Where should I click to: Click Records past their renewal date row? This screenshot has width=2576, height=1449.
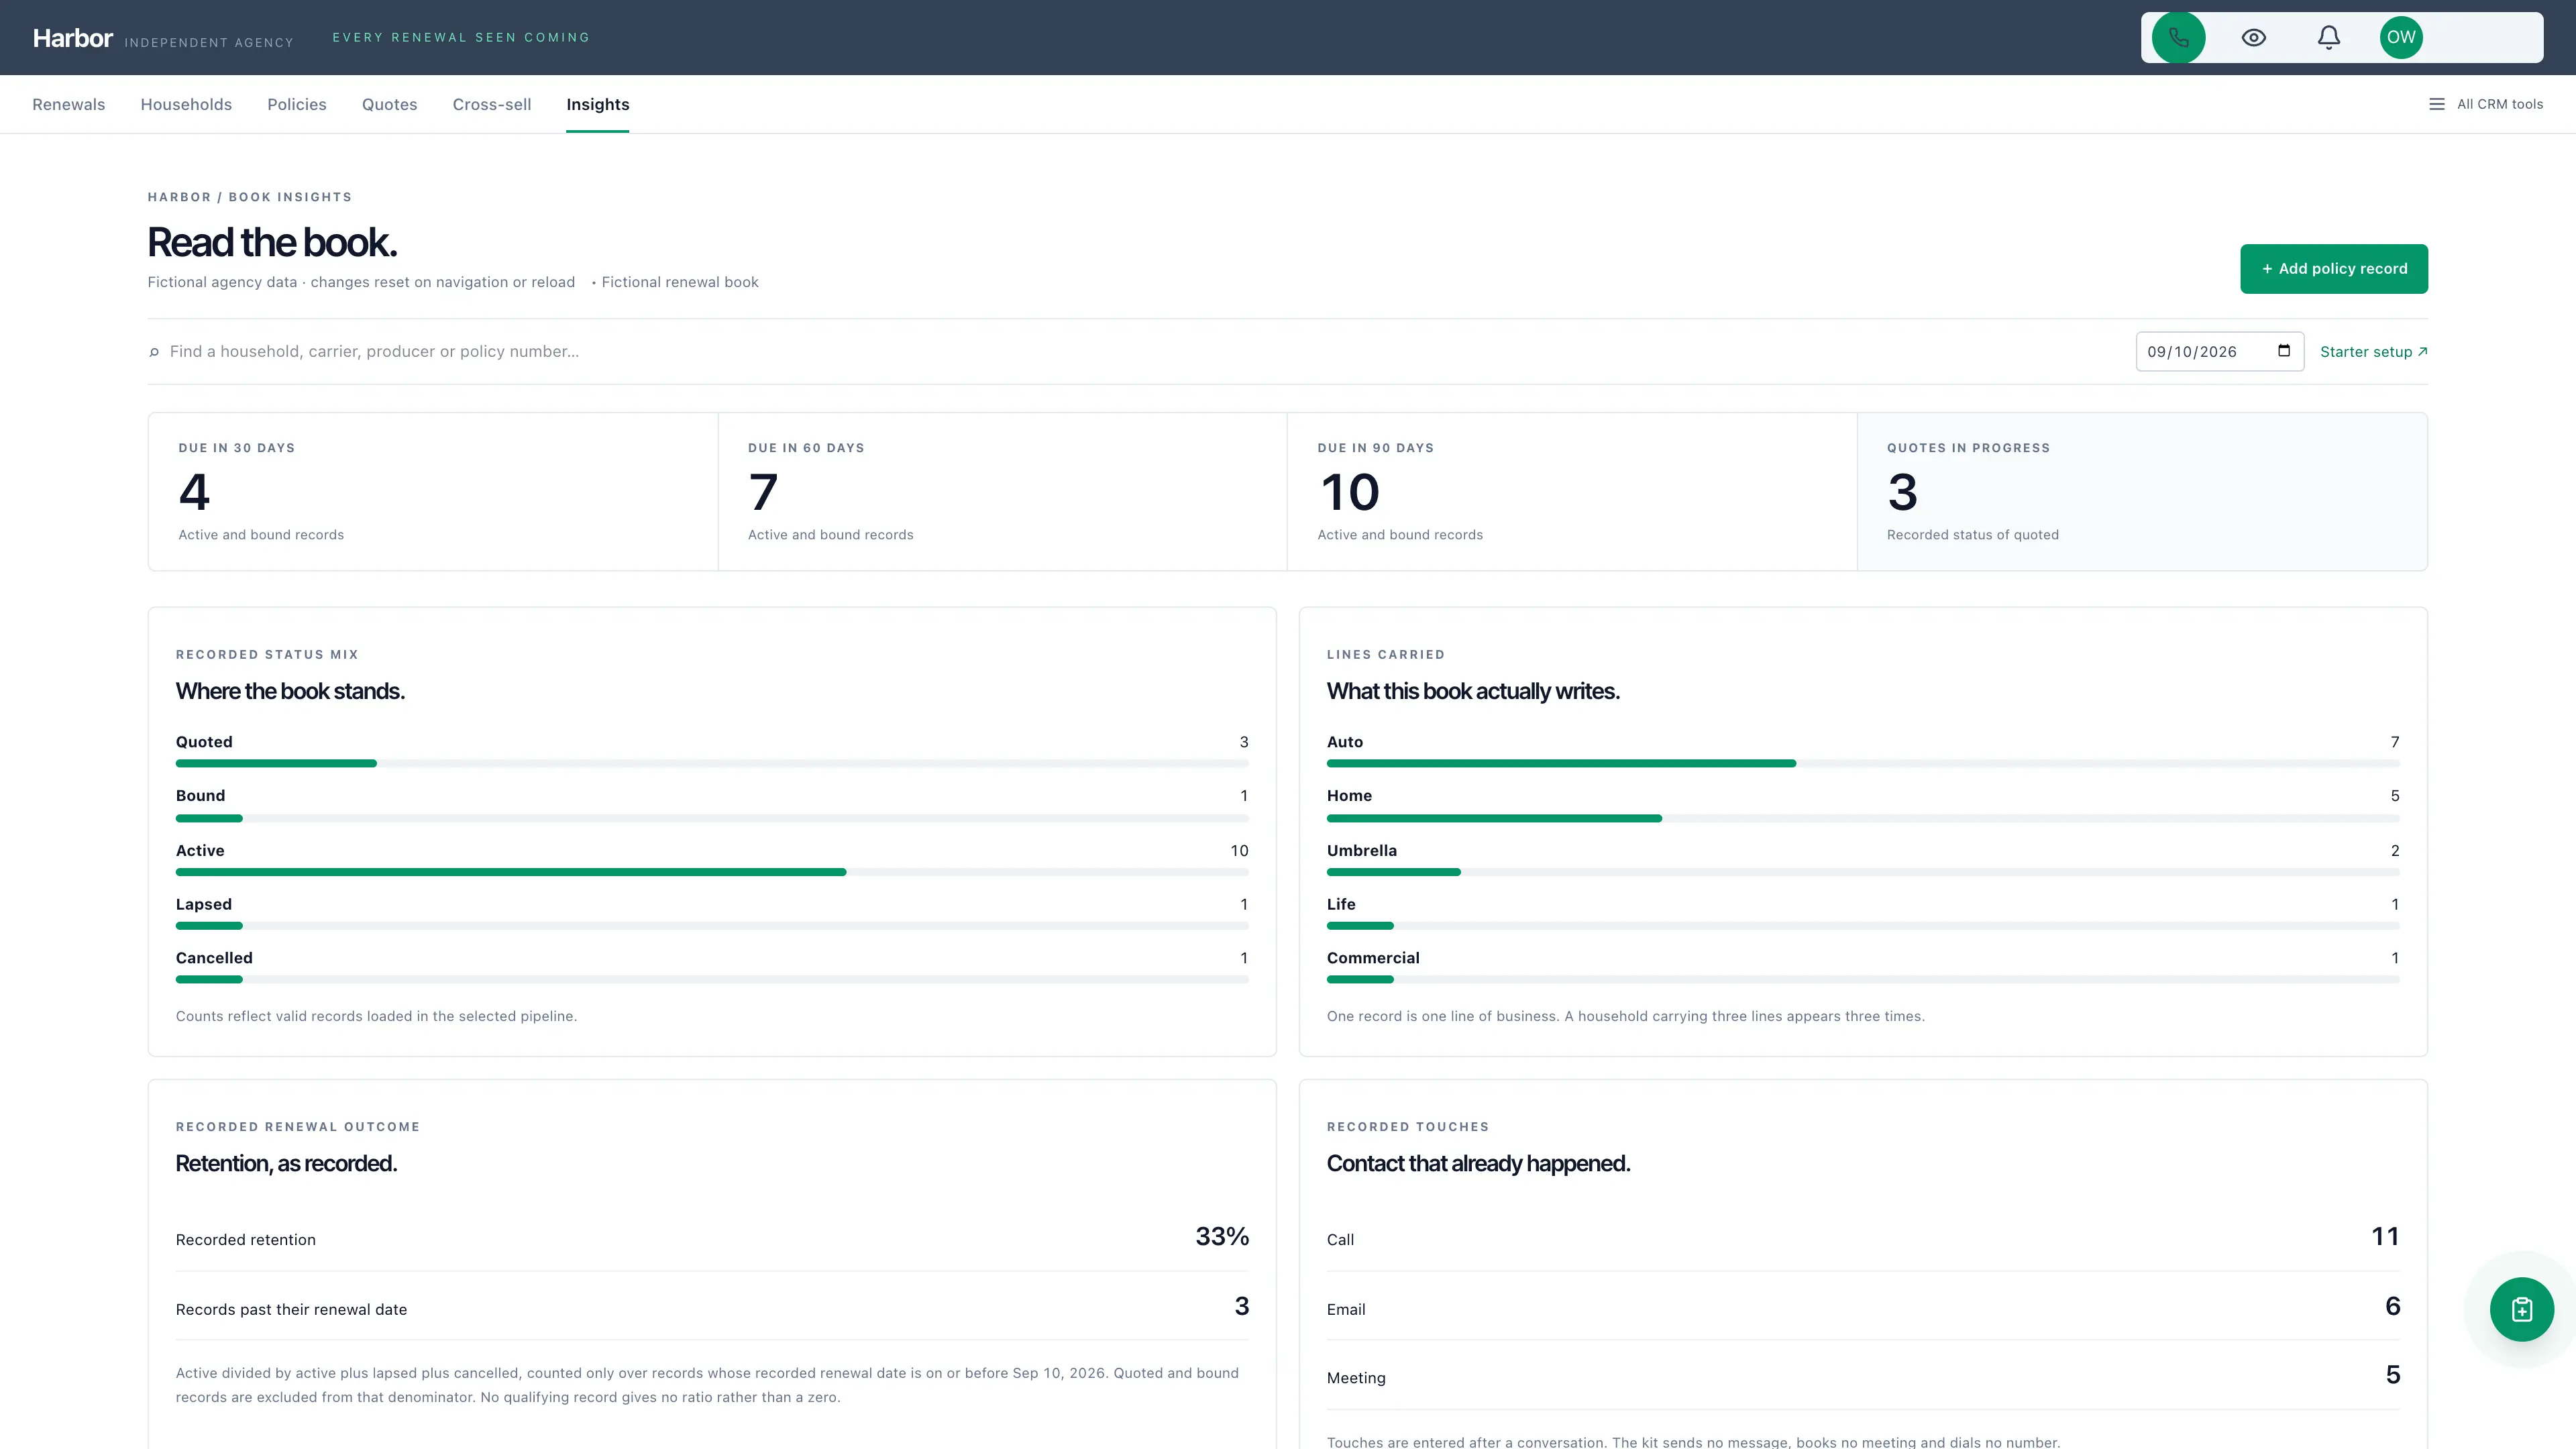712,1308
